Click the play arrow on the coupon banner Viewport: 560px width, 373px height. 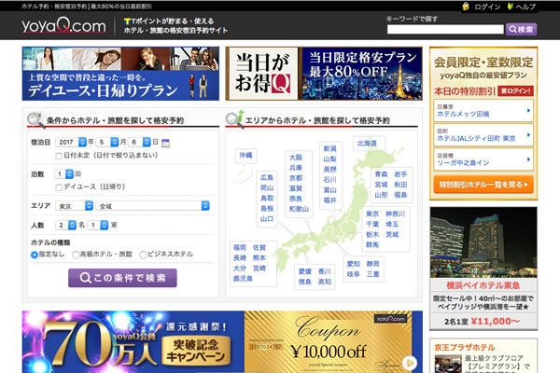pyautogui.click(x=410, y=363)
